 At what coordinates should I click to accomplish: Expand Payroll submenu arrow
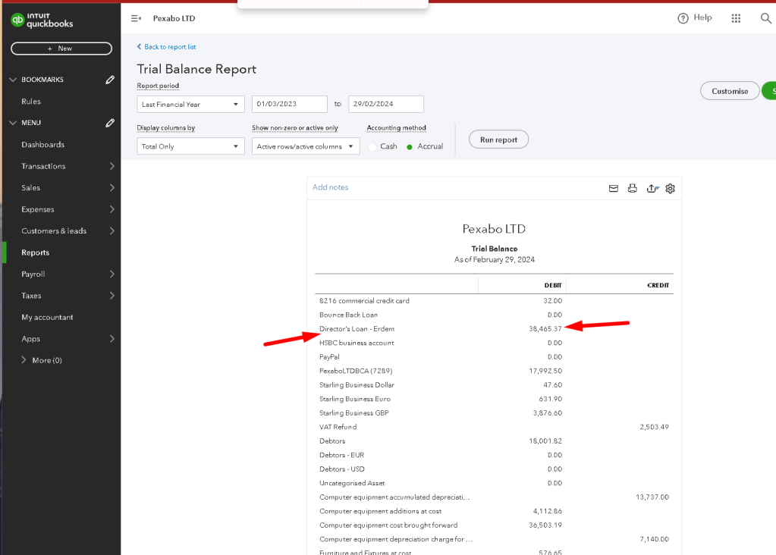click(112, 274)
